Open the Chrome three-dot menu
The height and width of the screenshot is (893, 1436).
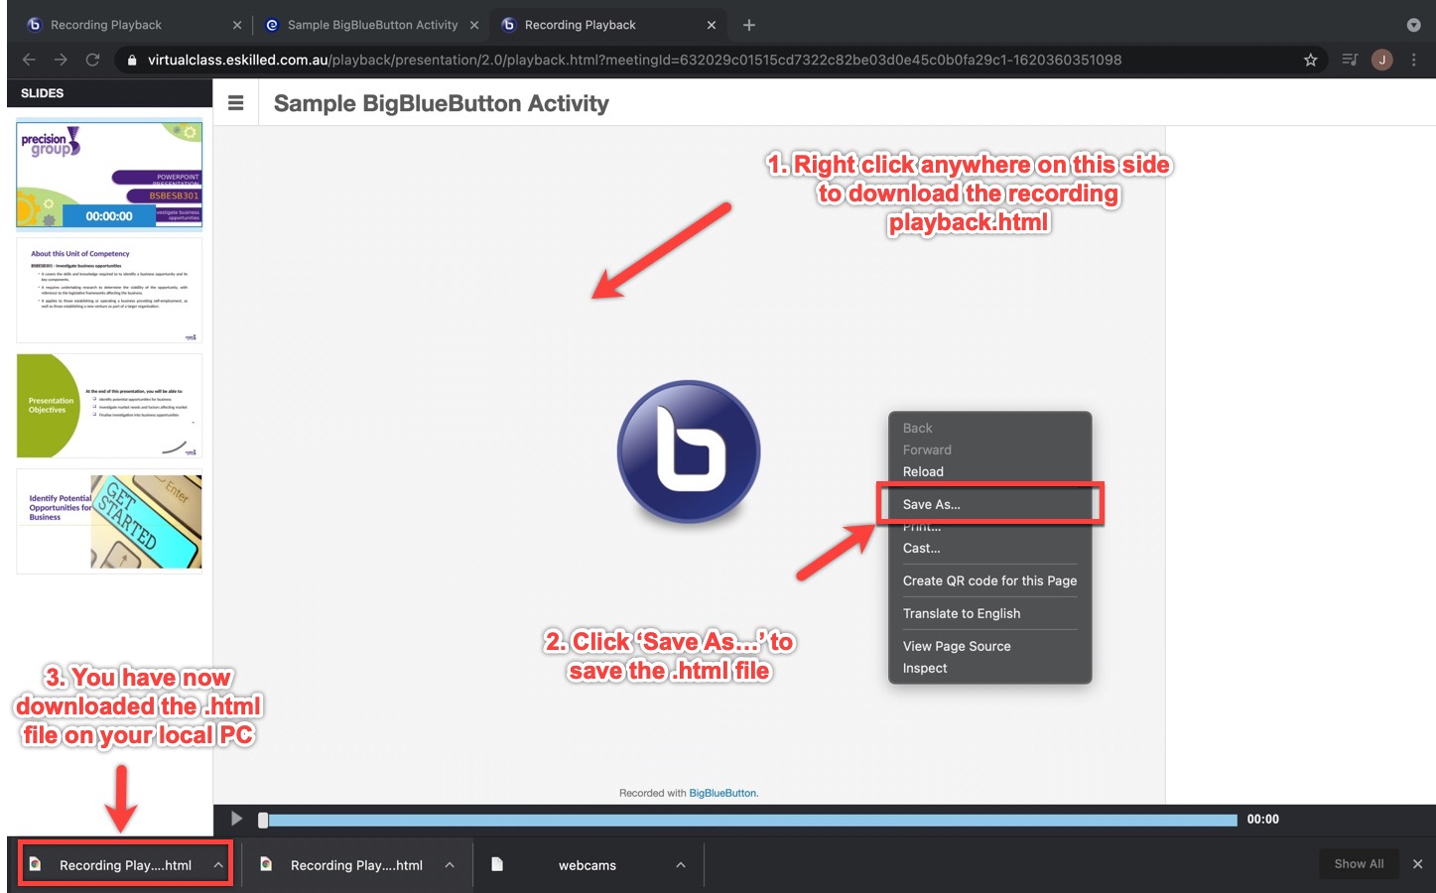click(x=1413, y=60)
